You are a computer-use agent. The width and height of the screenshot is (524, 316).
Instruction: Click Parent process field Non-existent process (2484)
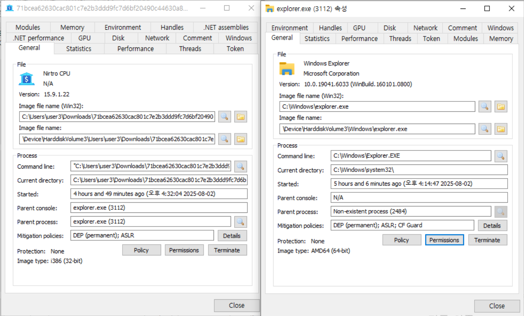[411, 211]
